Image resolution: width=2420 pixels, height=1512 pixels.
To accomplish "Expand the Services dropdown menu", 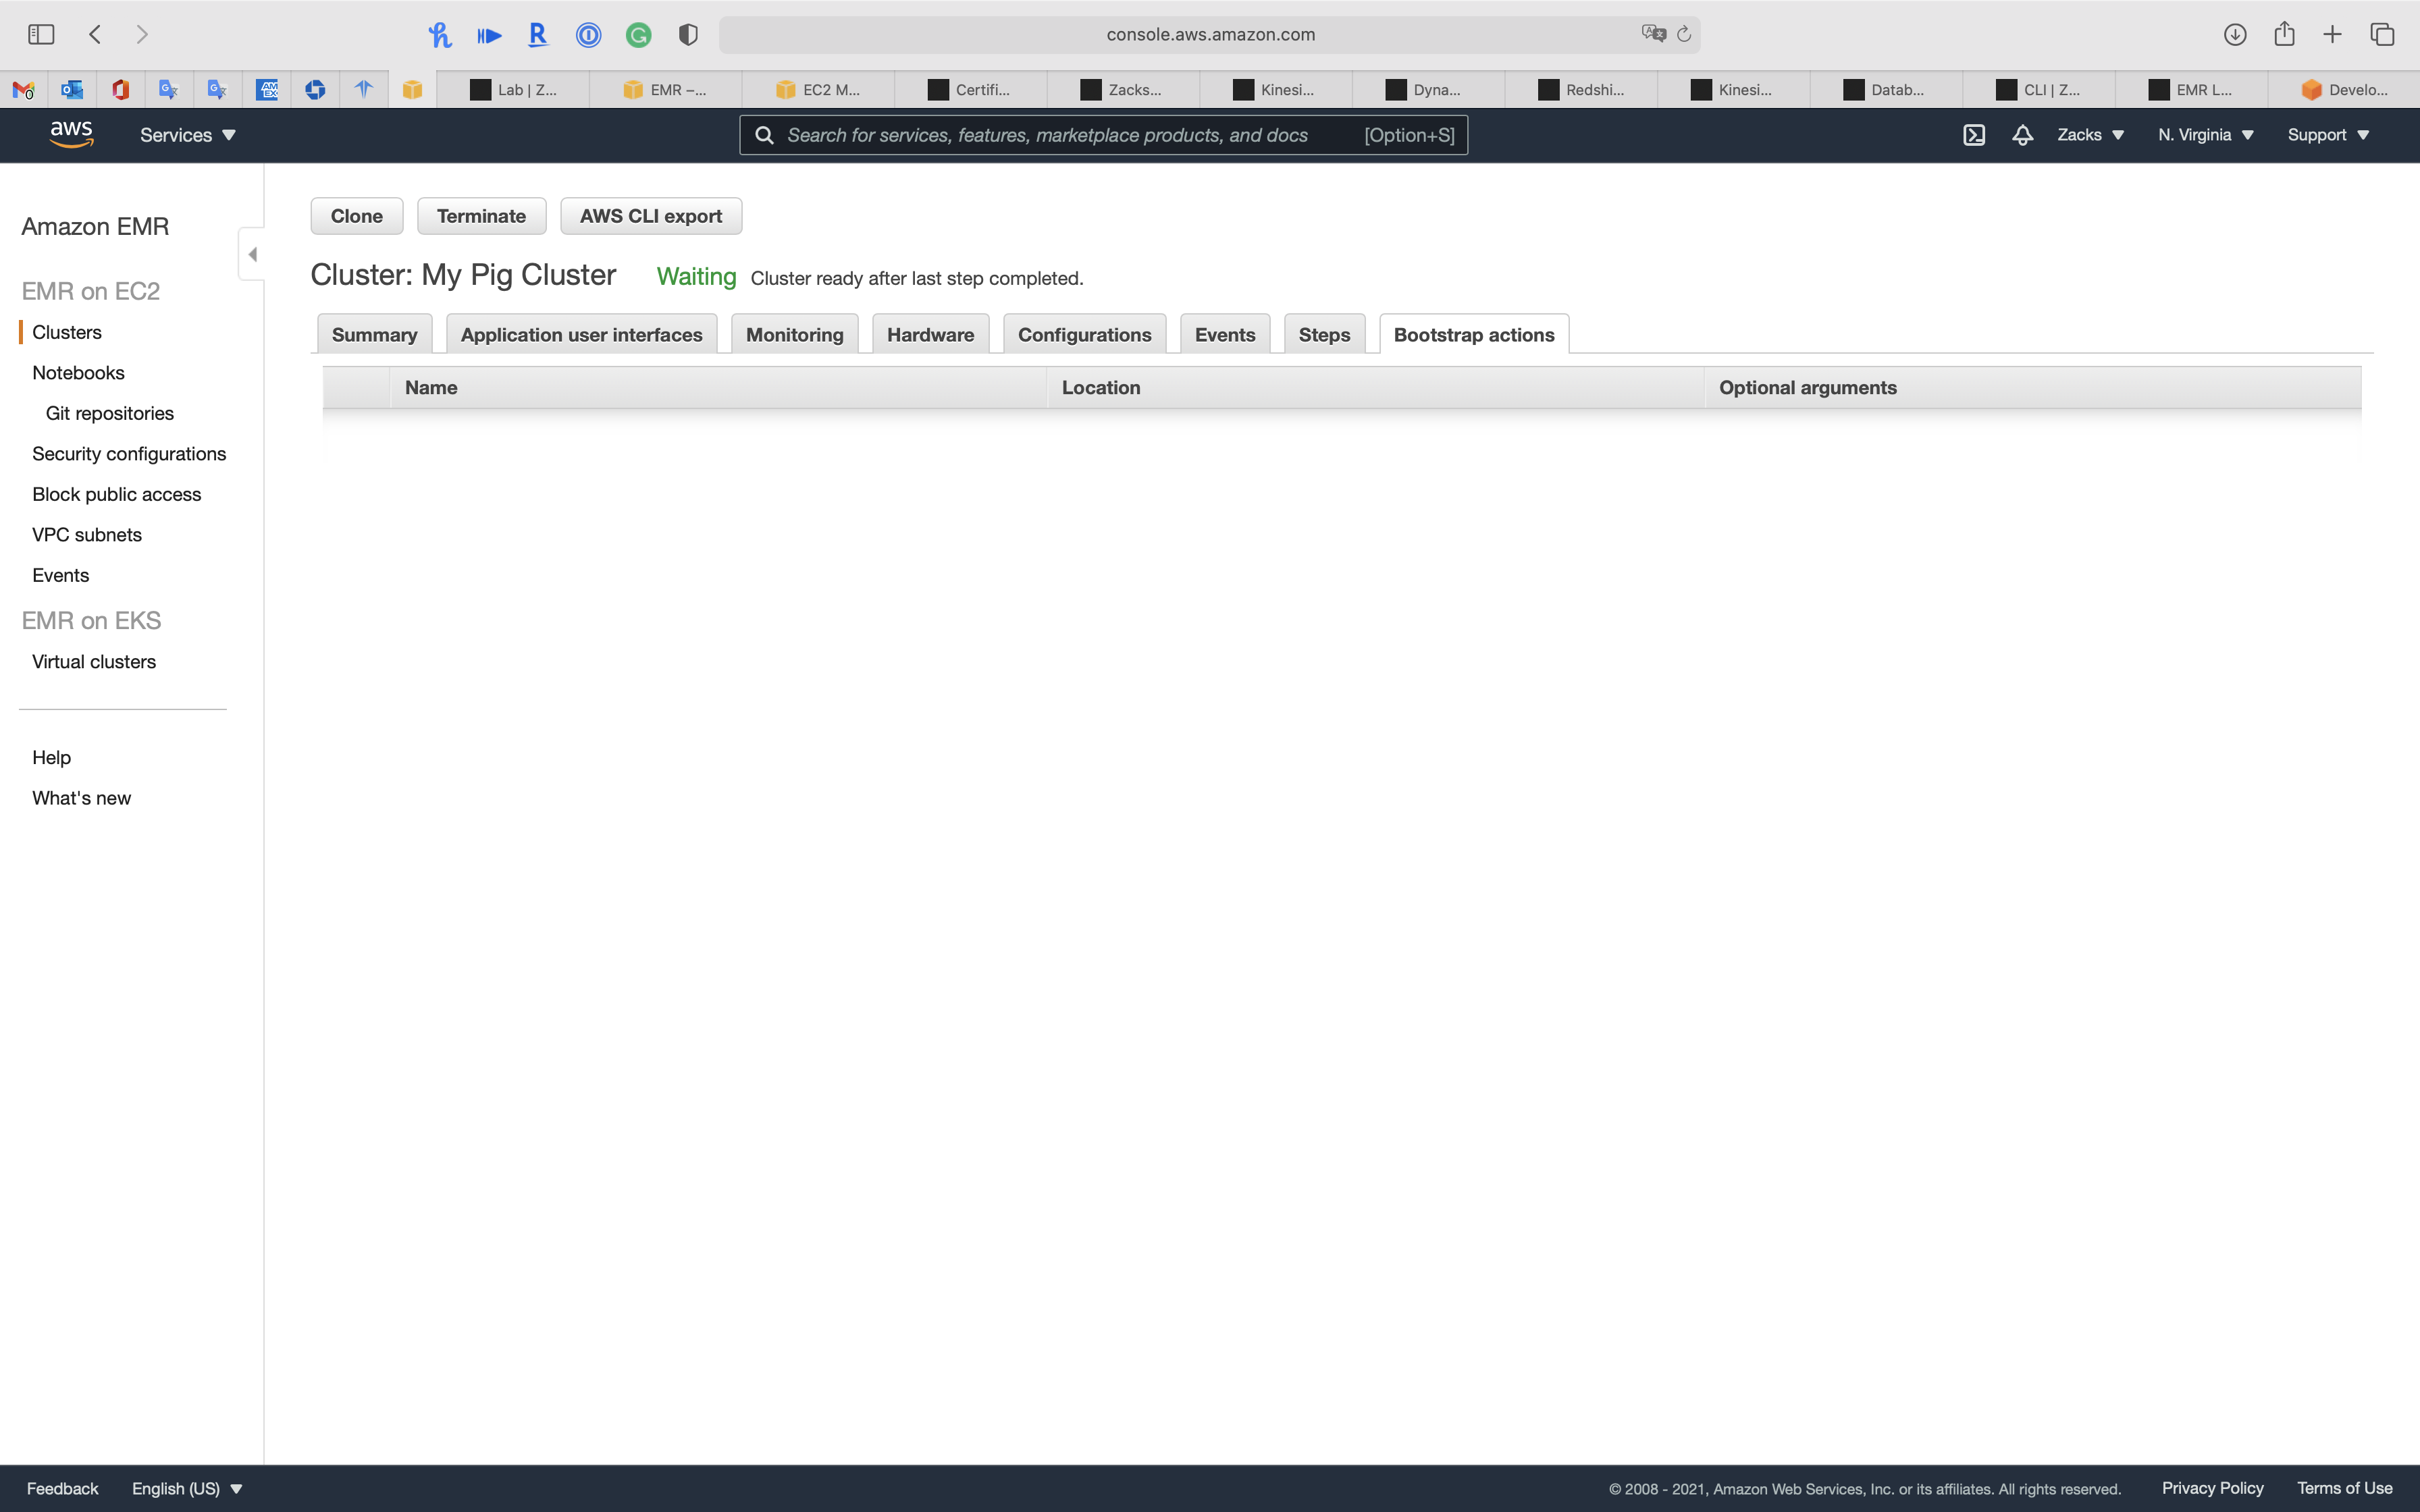I will 187,135.
